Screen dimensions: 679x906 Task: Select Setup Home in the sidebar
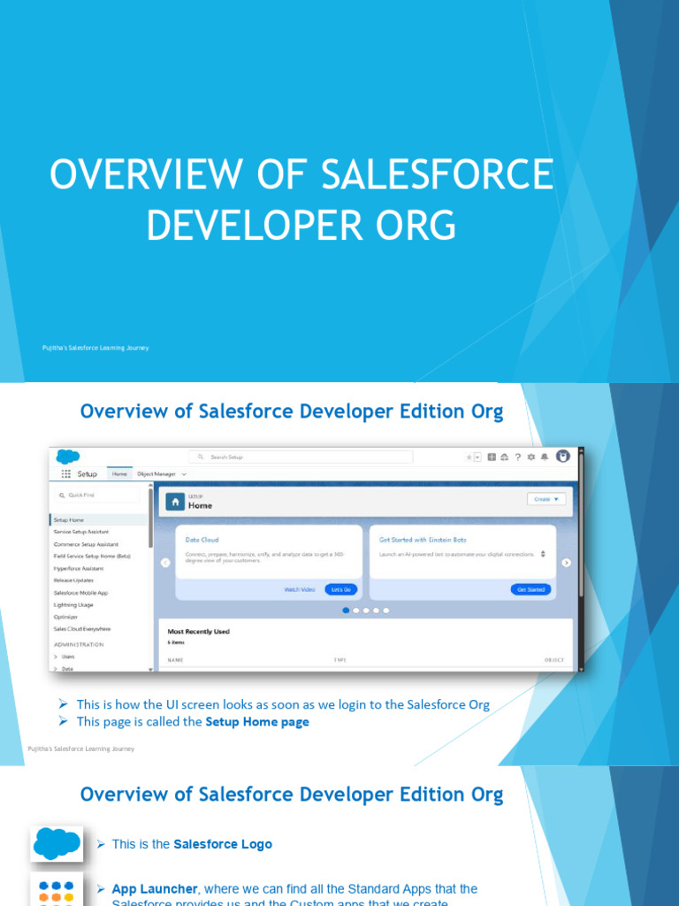(x=98, y=520)
